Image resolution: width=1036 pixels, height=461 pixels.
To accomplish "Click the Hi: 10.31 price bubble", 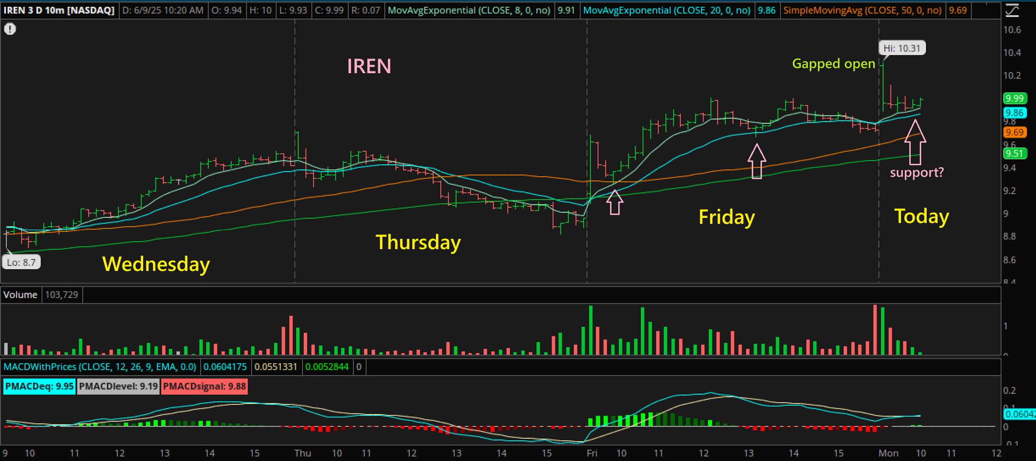I will point(902,48).
